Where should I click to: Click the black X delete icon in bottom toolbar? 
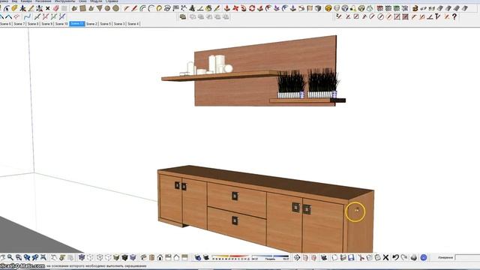(385, 257)
